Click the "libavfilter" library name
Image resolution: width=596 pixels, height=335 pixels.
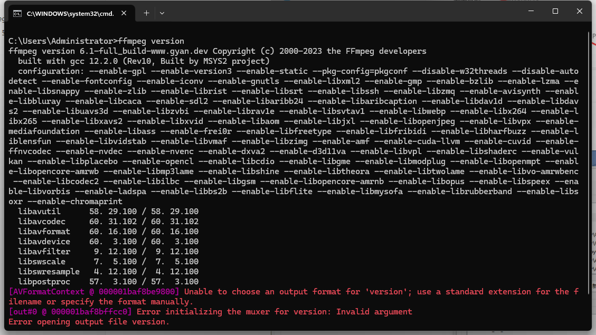(x=44, y=252)
